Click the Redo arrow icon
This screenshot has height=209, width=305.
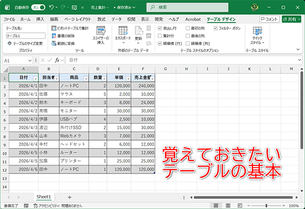[63, 7]
